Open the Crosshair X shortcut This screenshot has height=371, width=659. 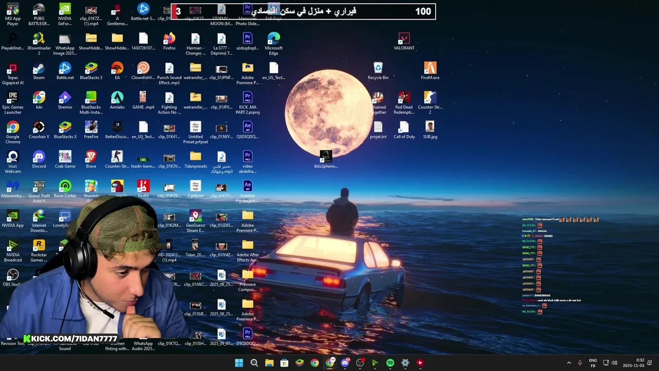click(39, 130)
